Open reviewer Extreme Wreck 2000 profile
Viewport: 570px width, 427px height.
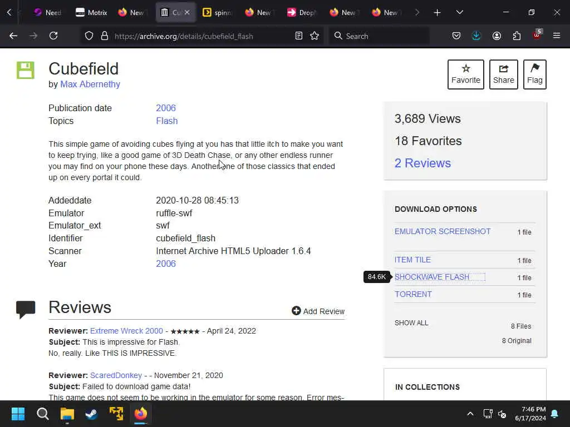point(126,331)
